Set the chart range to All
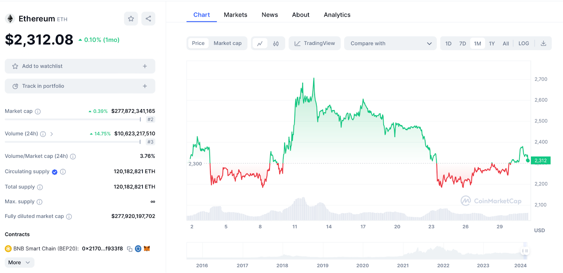Image resolution: width=563 pixels, height=273 pixels. [506, 44]
